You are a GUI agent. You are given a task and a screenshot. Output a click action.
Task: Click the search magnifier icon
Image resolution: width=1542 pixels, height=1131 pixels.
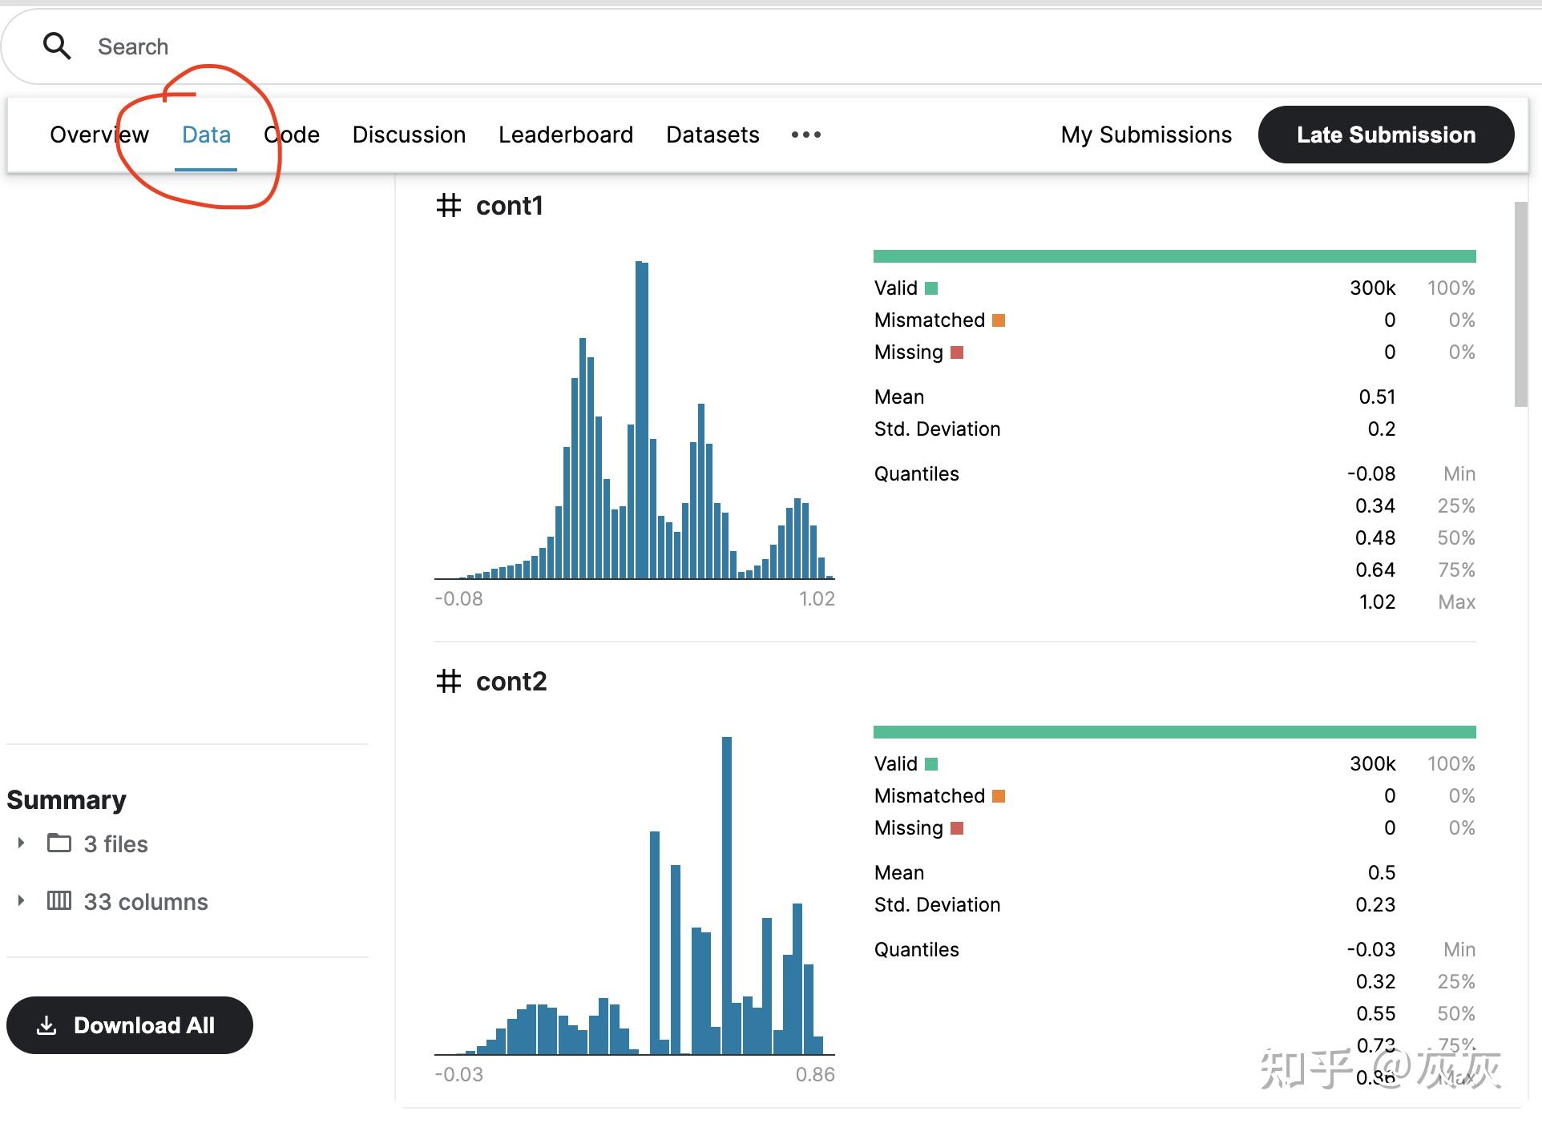pyautogui.click(x=57, y=46)
